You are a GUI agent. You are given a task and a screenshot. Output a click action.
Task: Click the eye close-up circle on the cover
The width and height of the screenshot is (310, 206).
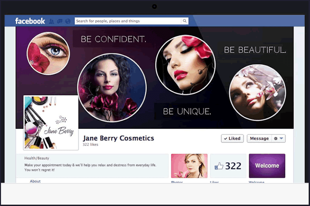[48, 53]
